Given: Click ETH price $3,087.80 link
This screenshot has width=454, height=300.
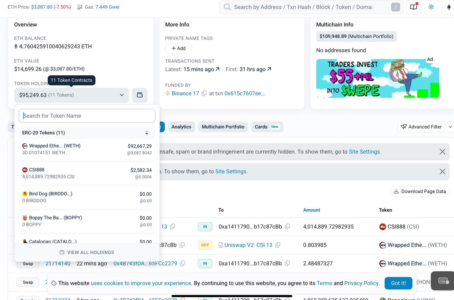Looking at the screenshot, I should 42,7.
